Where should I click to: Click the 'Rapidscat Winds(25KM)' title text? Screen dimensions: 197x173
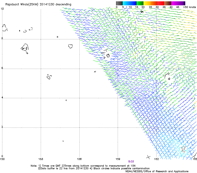click(22, 5)
